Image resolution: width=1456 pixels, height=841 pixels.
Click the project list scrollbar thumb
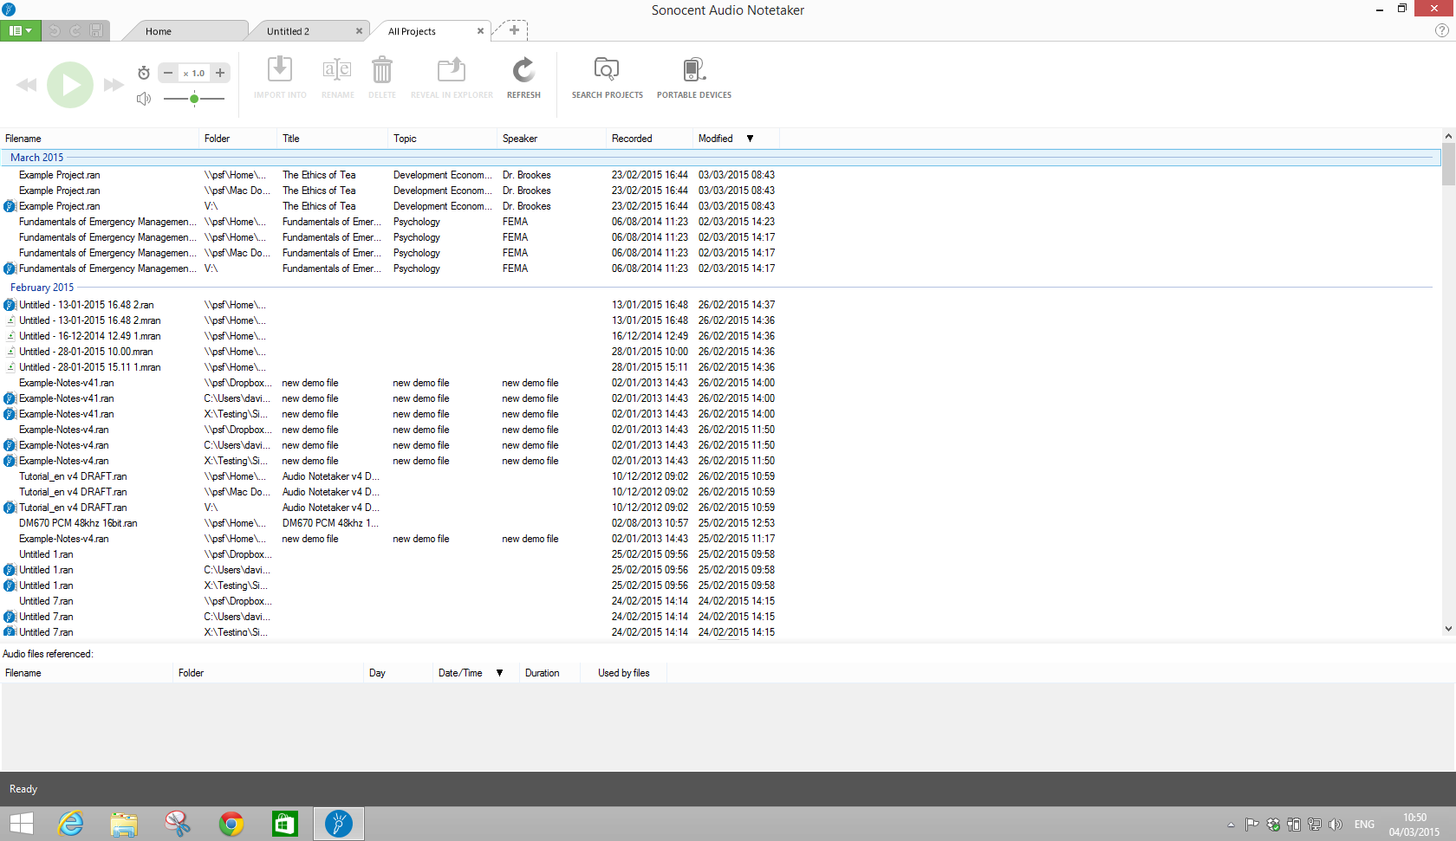(1448, 164)
